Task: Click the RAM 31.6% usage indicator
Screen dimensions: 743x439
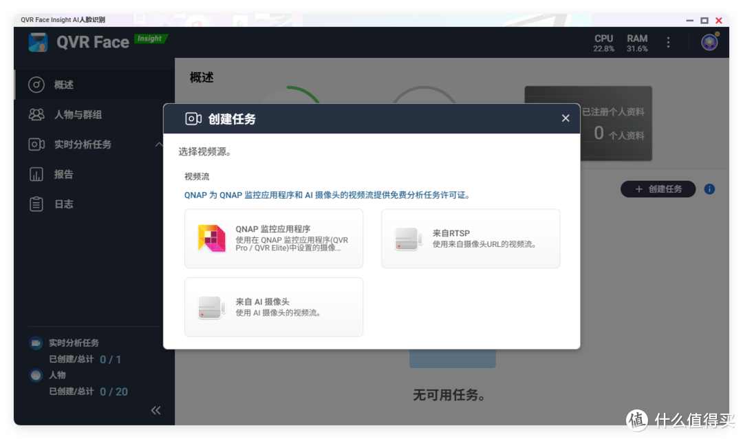Action: pos(637,43)
